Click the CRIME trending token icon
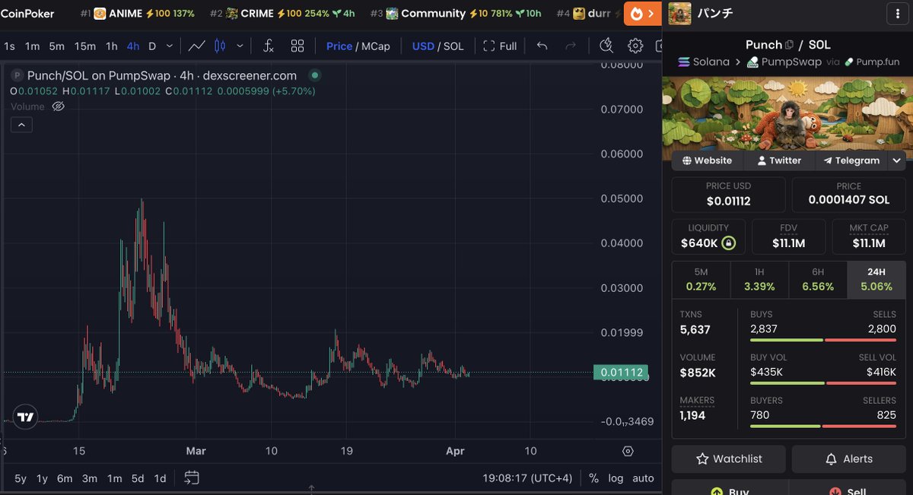 coord(232,14)
